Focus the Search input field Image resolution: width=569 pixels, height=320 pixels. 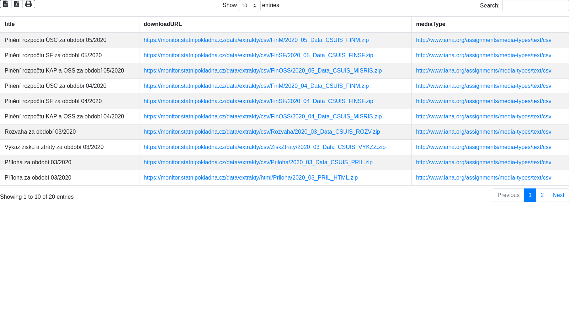(535, 5)
